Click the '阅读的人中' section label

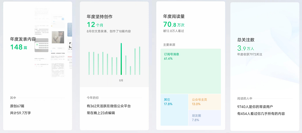click(x=245, y=98)
